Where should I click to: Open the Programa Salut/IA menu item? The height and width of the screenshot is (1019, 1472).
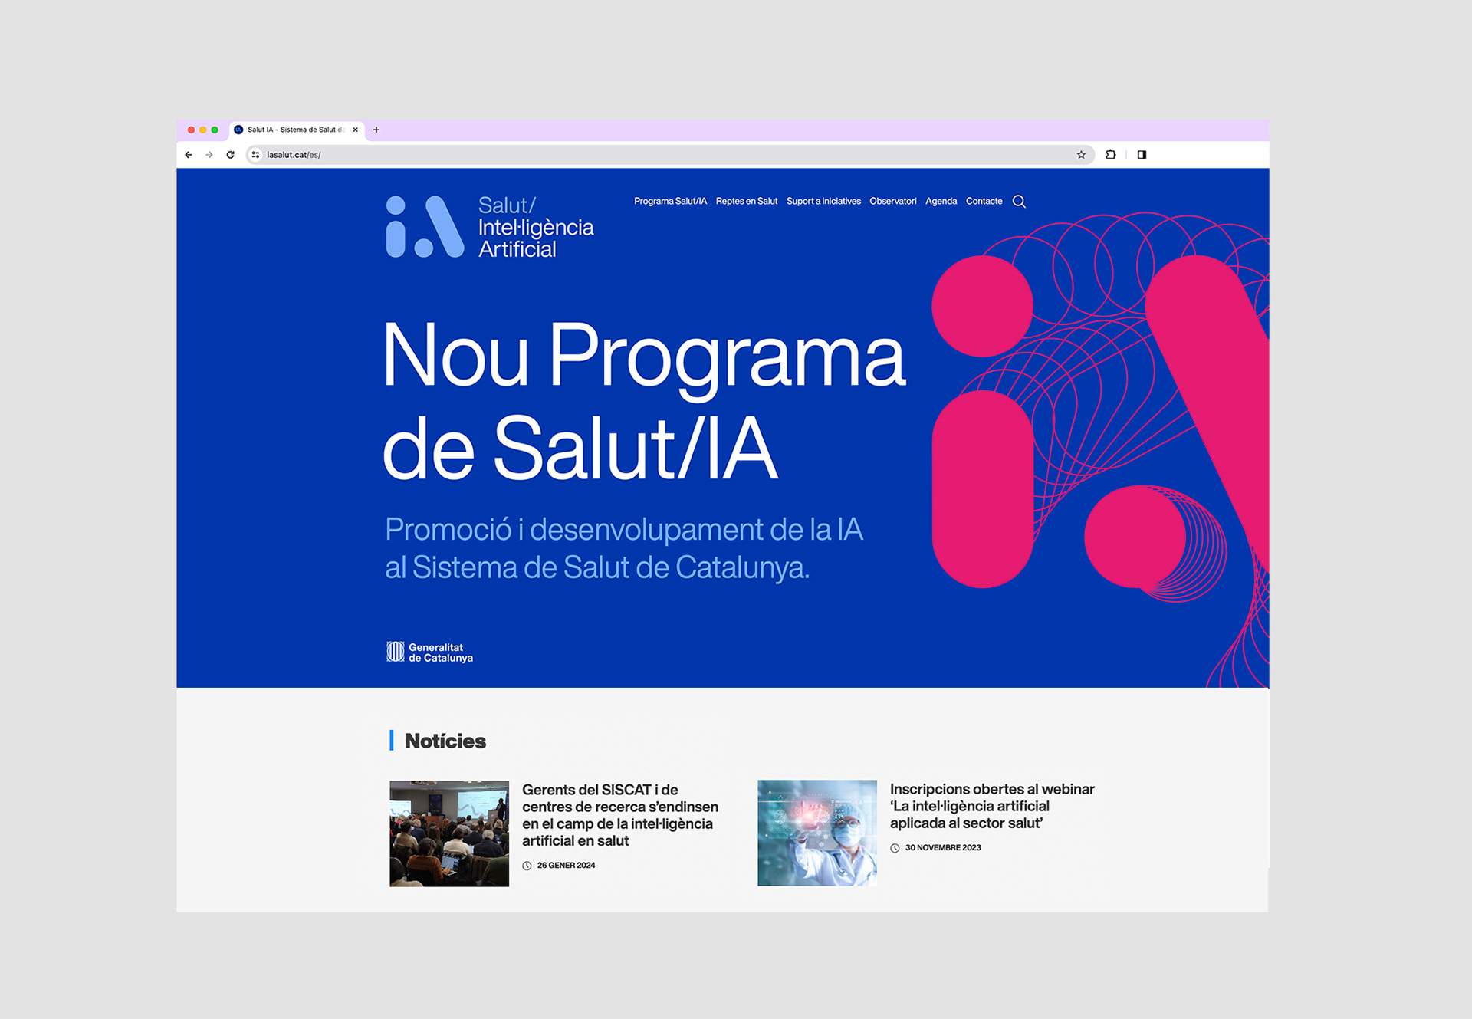670,202
